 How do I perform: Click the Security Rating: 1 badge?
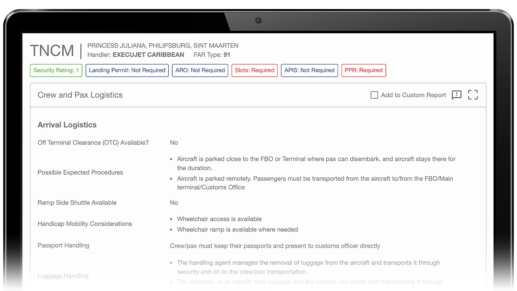56,70
